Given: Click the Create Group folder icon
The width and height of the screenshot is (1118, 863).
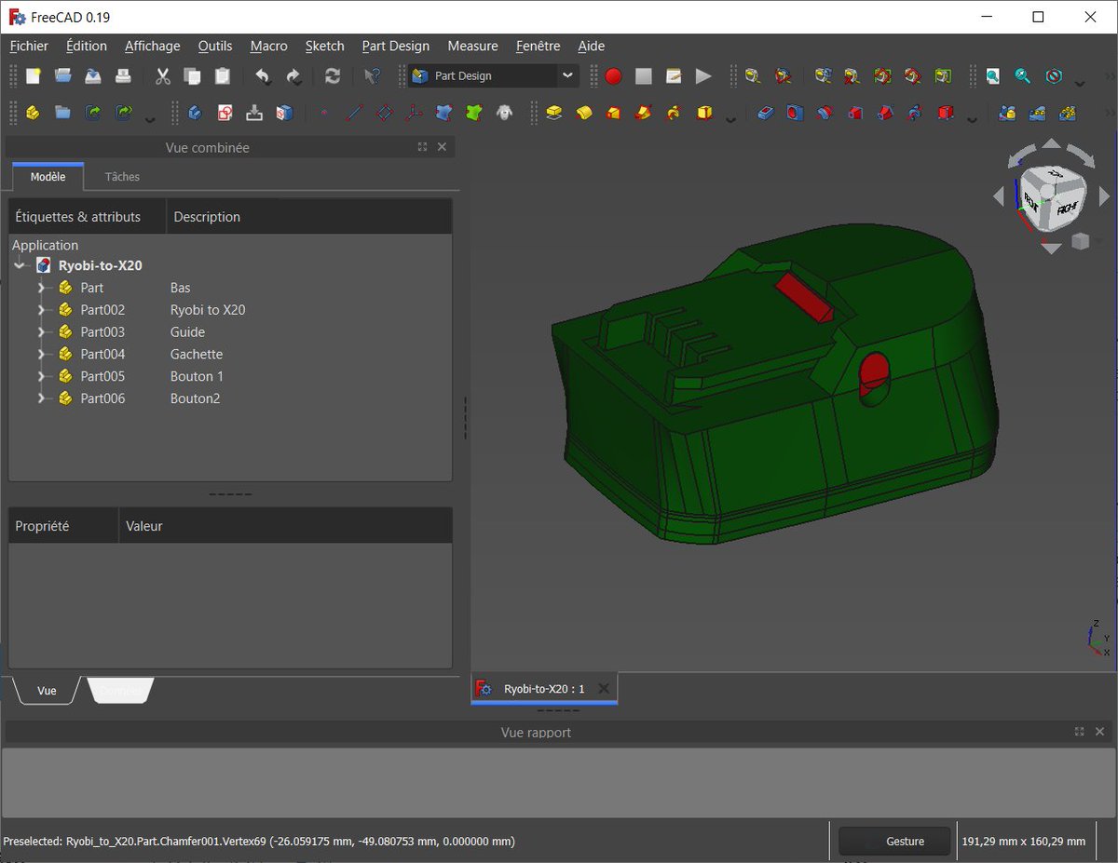Looking at the screenshot, I should [62, 113].
